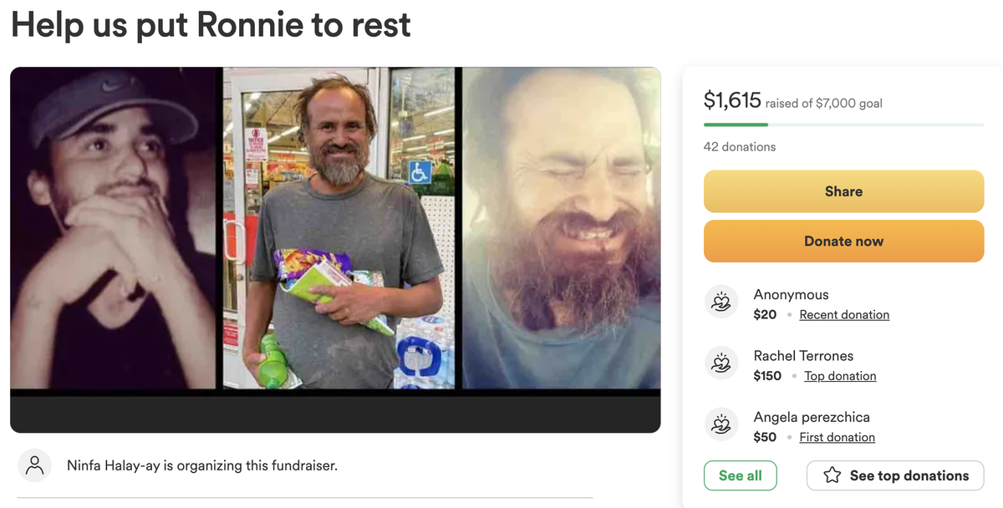Click the fundraising progress bar
The width and height of the screenshot is (1003, 508).
coord(843,124)
